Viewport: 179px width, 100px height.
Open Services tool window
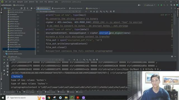point(79,92)
